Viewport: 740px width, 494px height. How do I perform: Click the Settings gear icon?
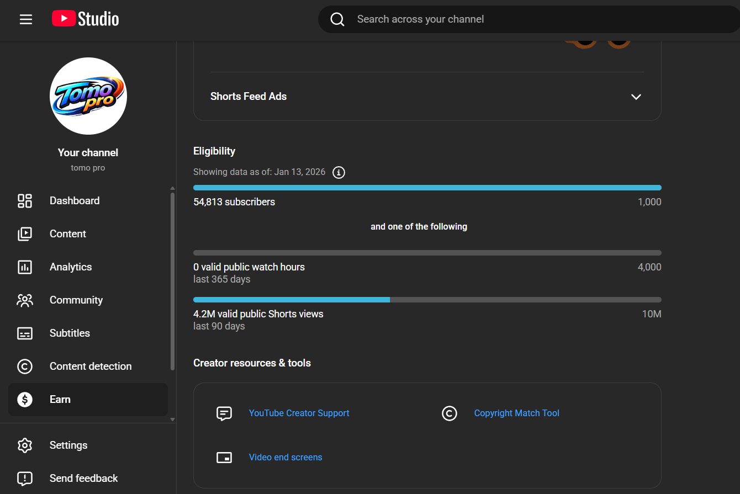click(25, 445)
